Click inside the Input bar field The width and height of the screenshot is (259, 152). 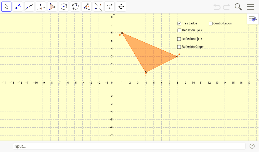point(129,146)
